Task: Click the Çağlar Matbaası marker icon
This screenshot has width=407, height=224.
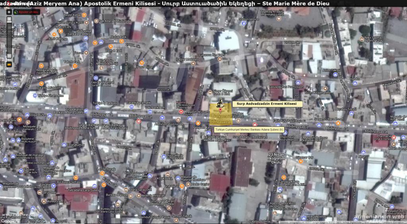Action: coord(193,63)
